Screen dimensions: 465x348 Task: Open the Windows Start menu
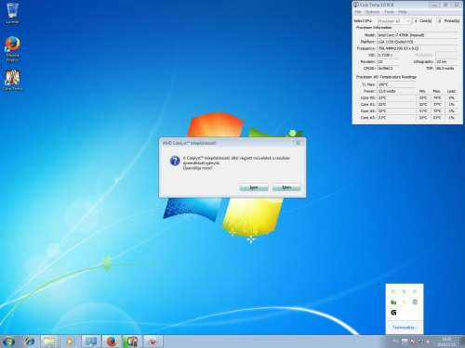click(x=8, y=342)
